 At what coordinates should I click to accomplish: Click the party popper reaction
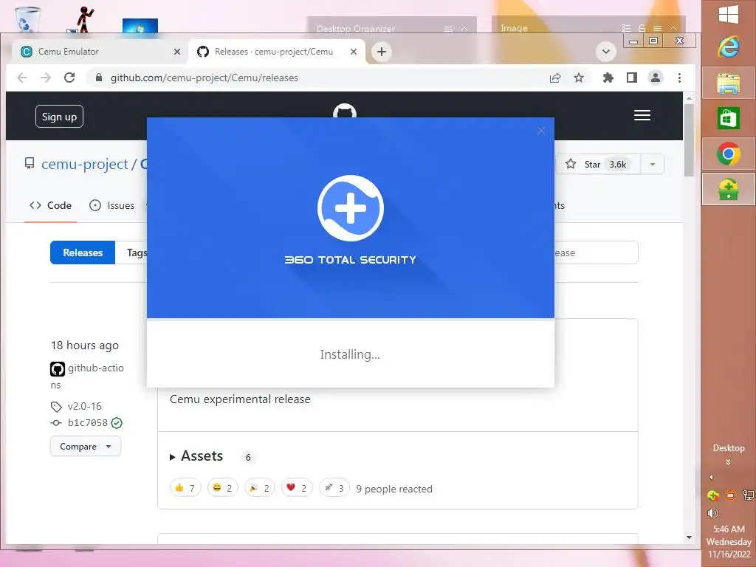(259, 488)
